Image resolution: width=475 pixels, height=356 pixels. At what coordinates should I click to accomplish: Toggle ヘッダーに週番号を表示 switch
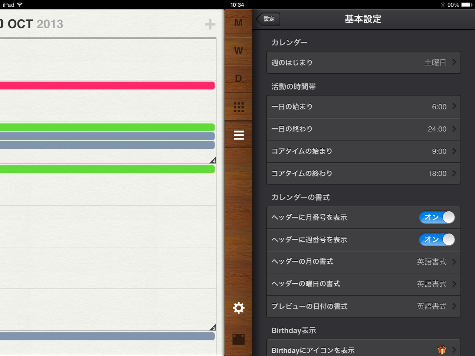pos(437,240)
